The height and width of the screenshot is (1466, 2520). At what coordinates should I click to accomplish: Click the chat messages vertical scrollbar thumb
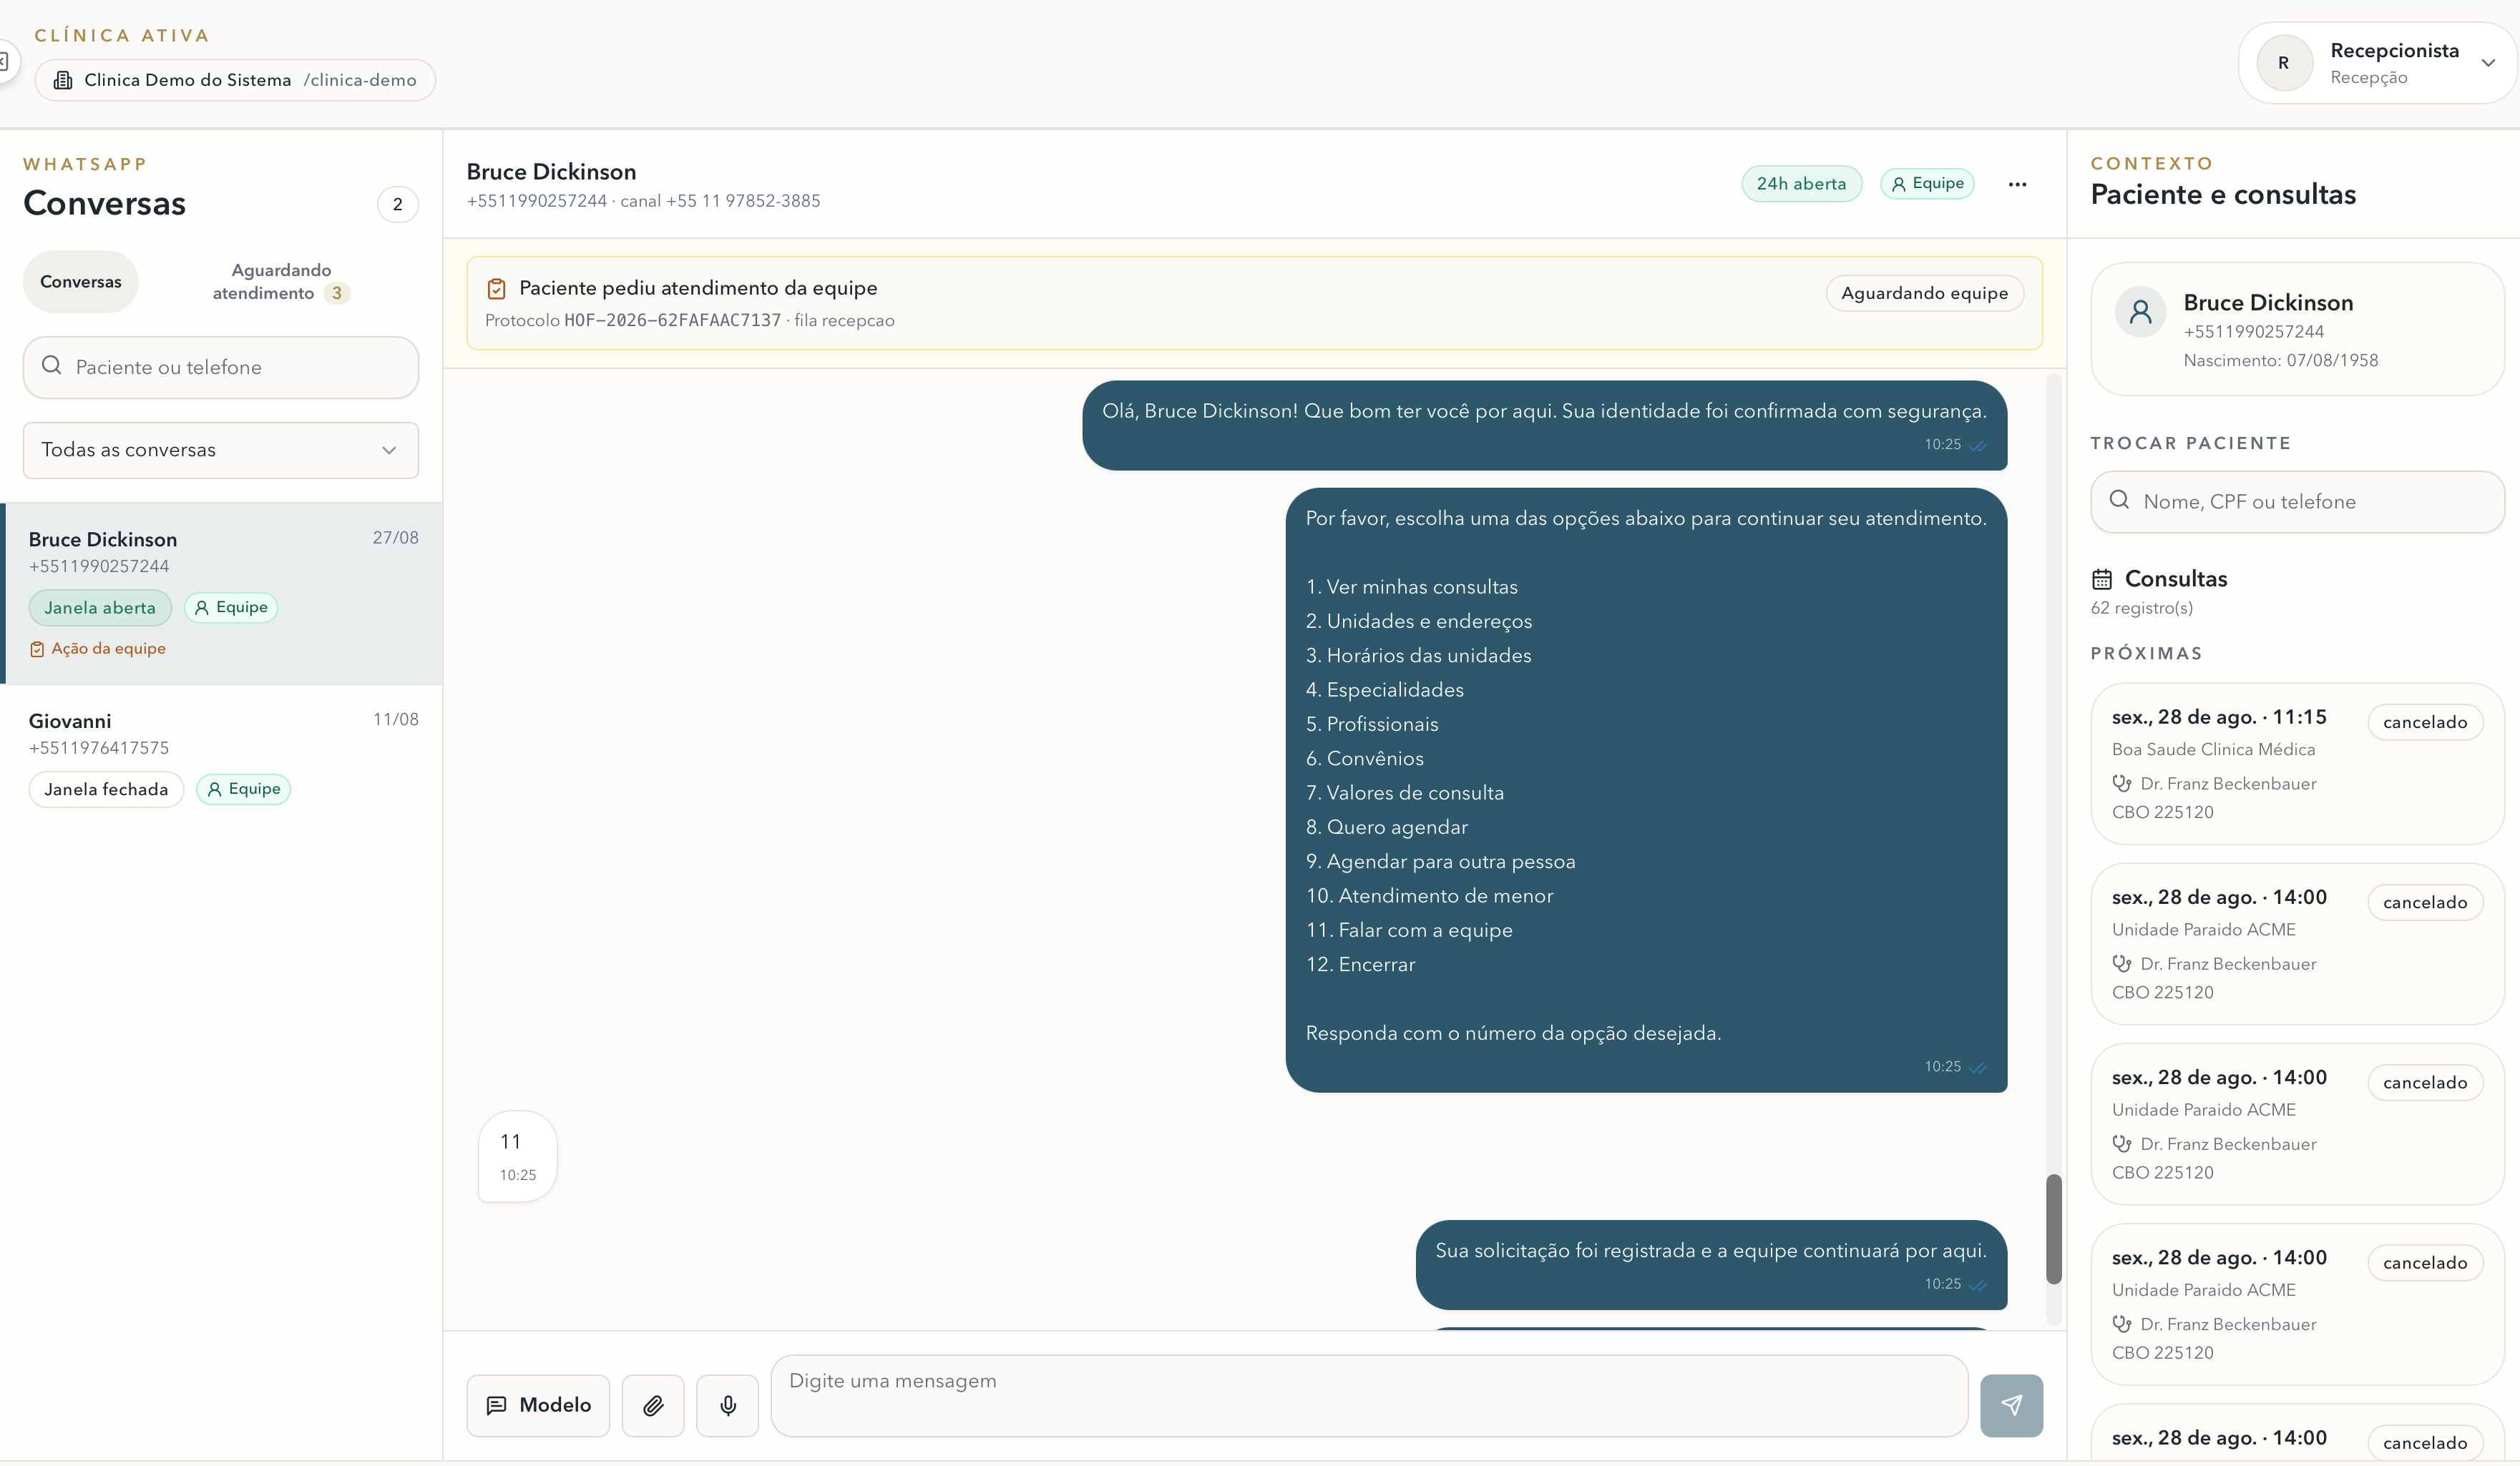(x=2054, y=1229)
